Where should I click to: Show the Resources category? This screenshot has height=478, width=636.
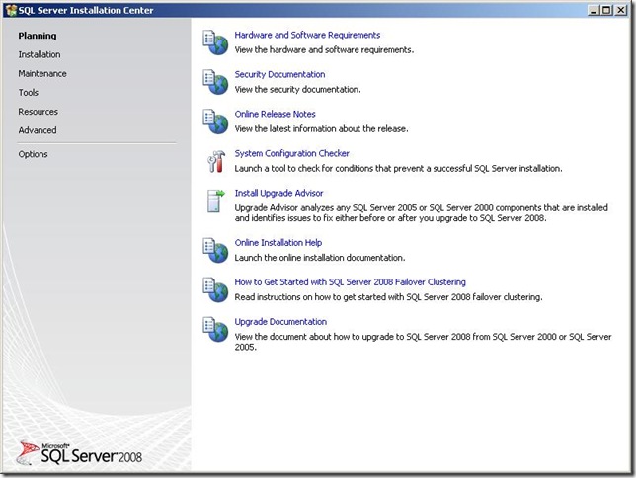tap(39, 112)
